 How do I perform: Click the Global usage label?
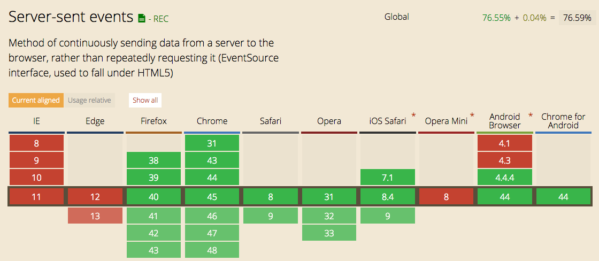[396, 17]
